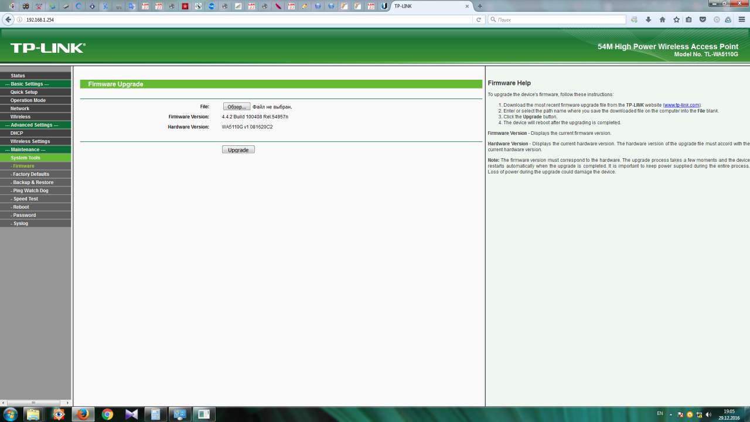Click the volume speaker tray icon
The image size is (750, 422).
click(x=708, y=414)
